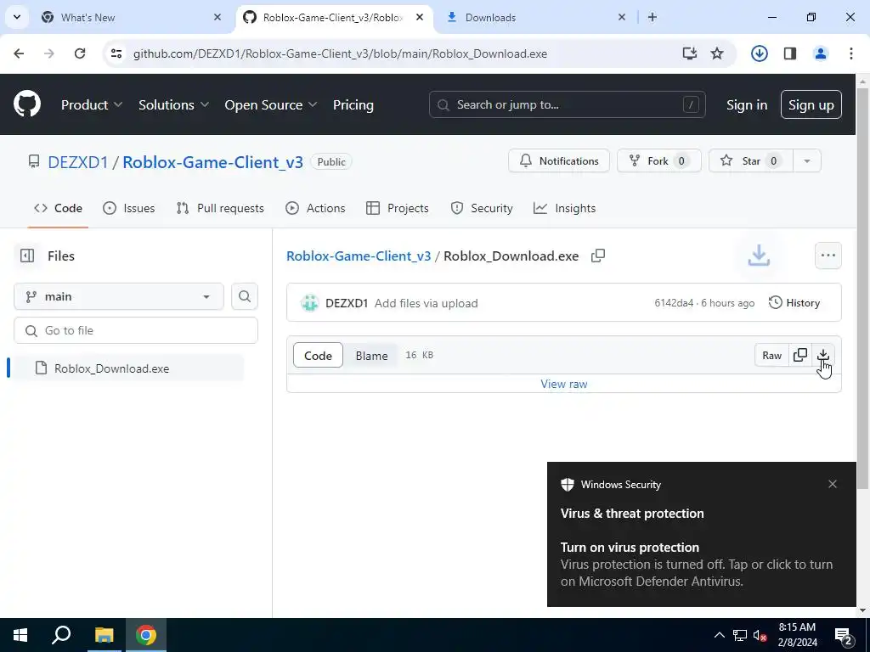Show hidden system tray icons
This screenshot has width=870, height=652.
point(719,635)
